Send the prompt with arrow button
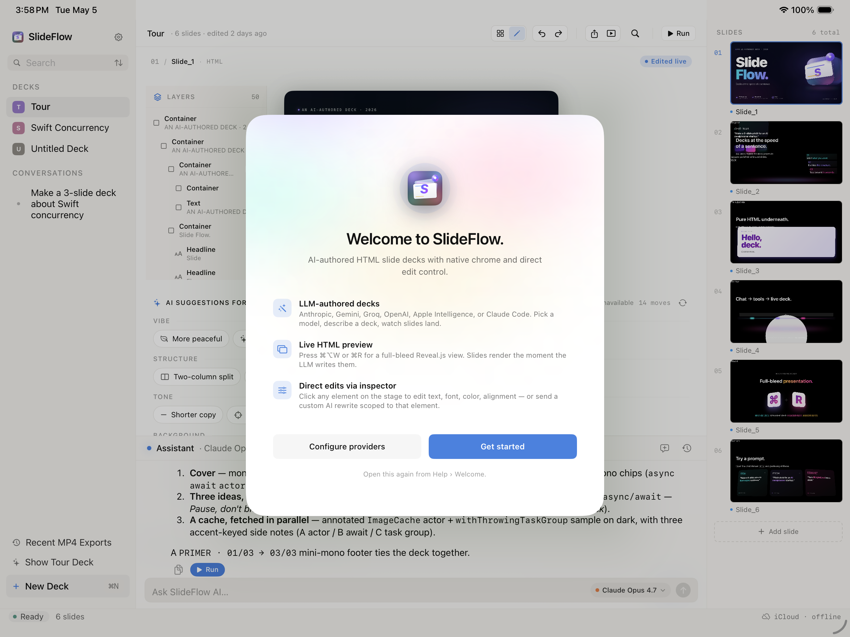The height and width of the screenshot is (637, 850). click(x=683, y=590)
